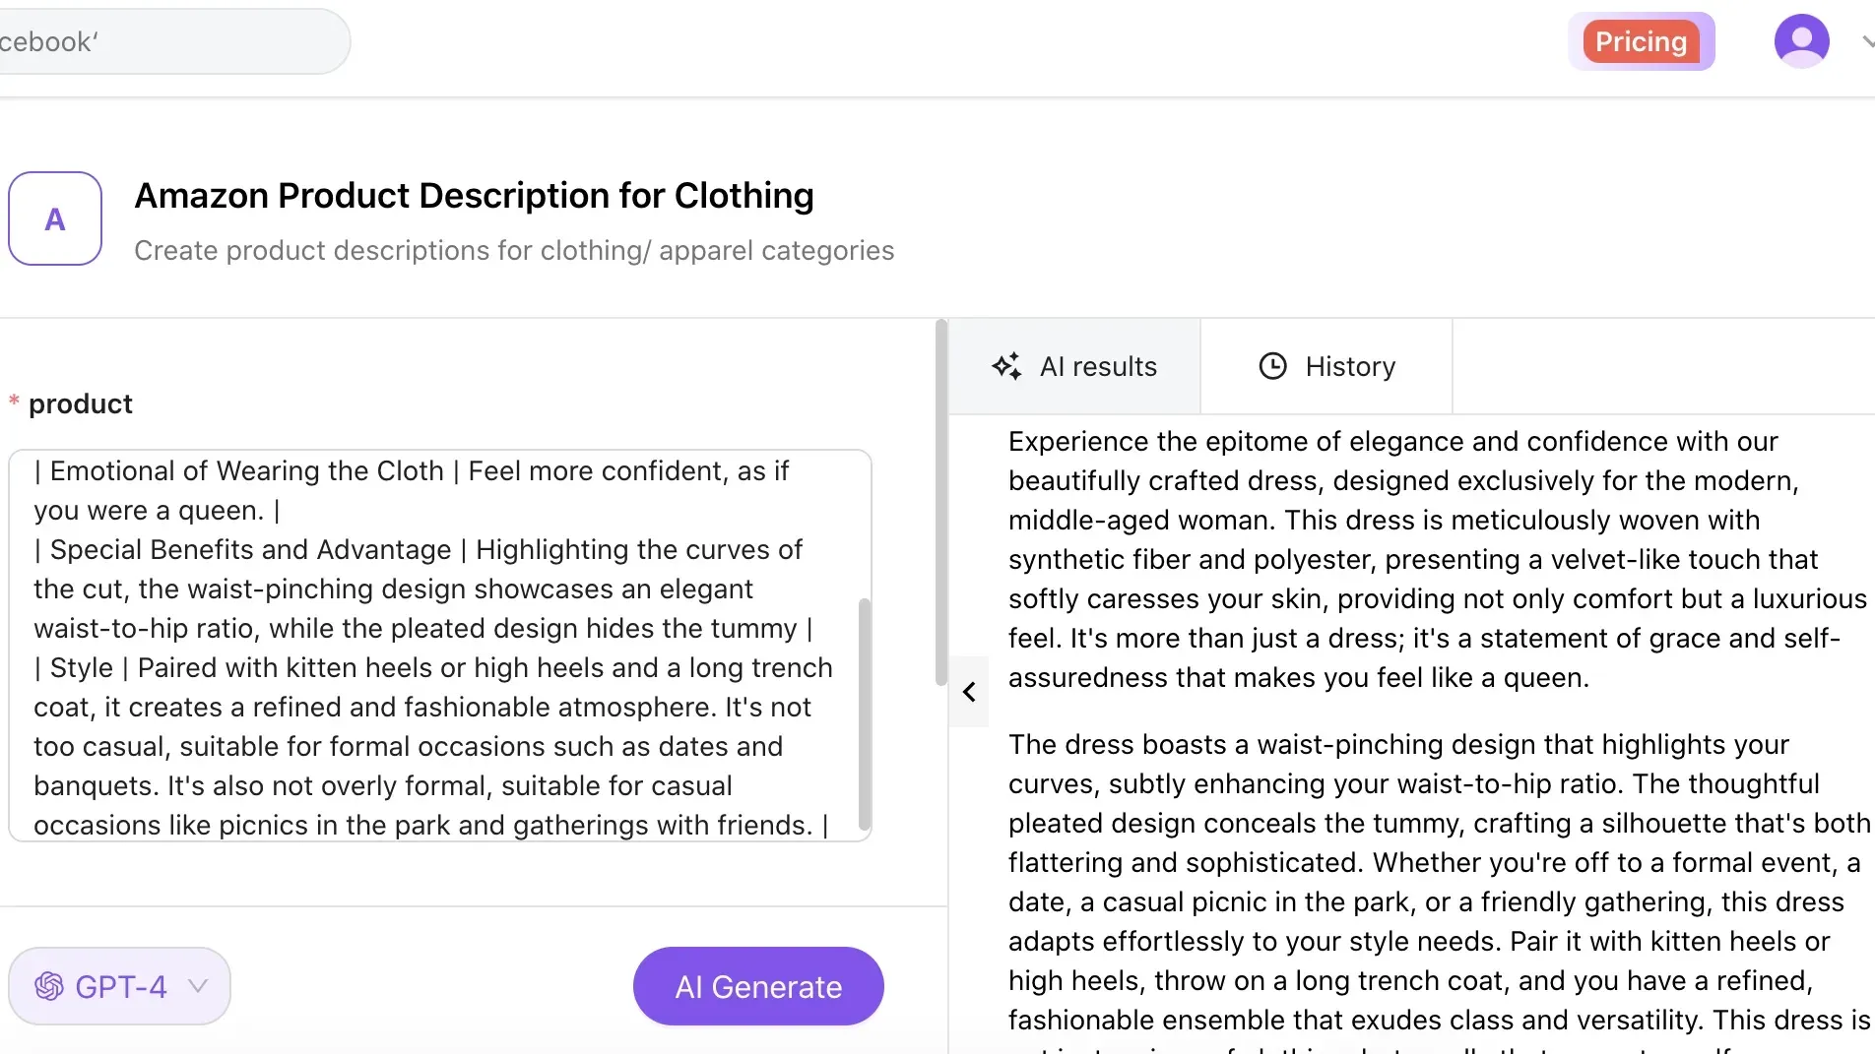Click the GPT-4 model selector pill
The image size is (1875, 1054).
pos(118,985)
